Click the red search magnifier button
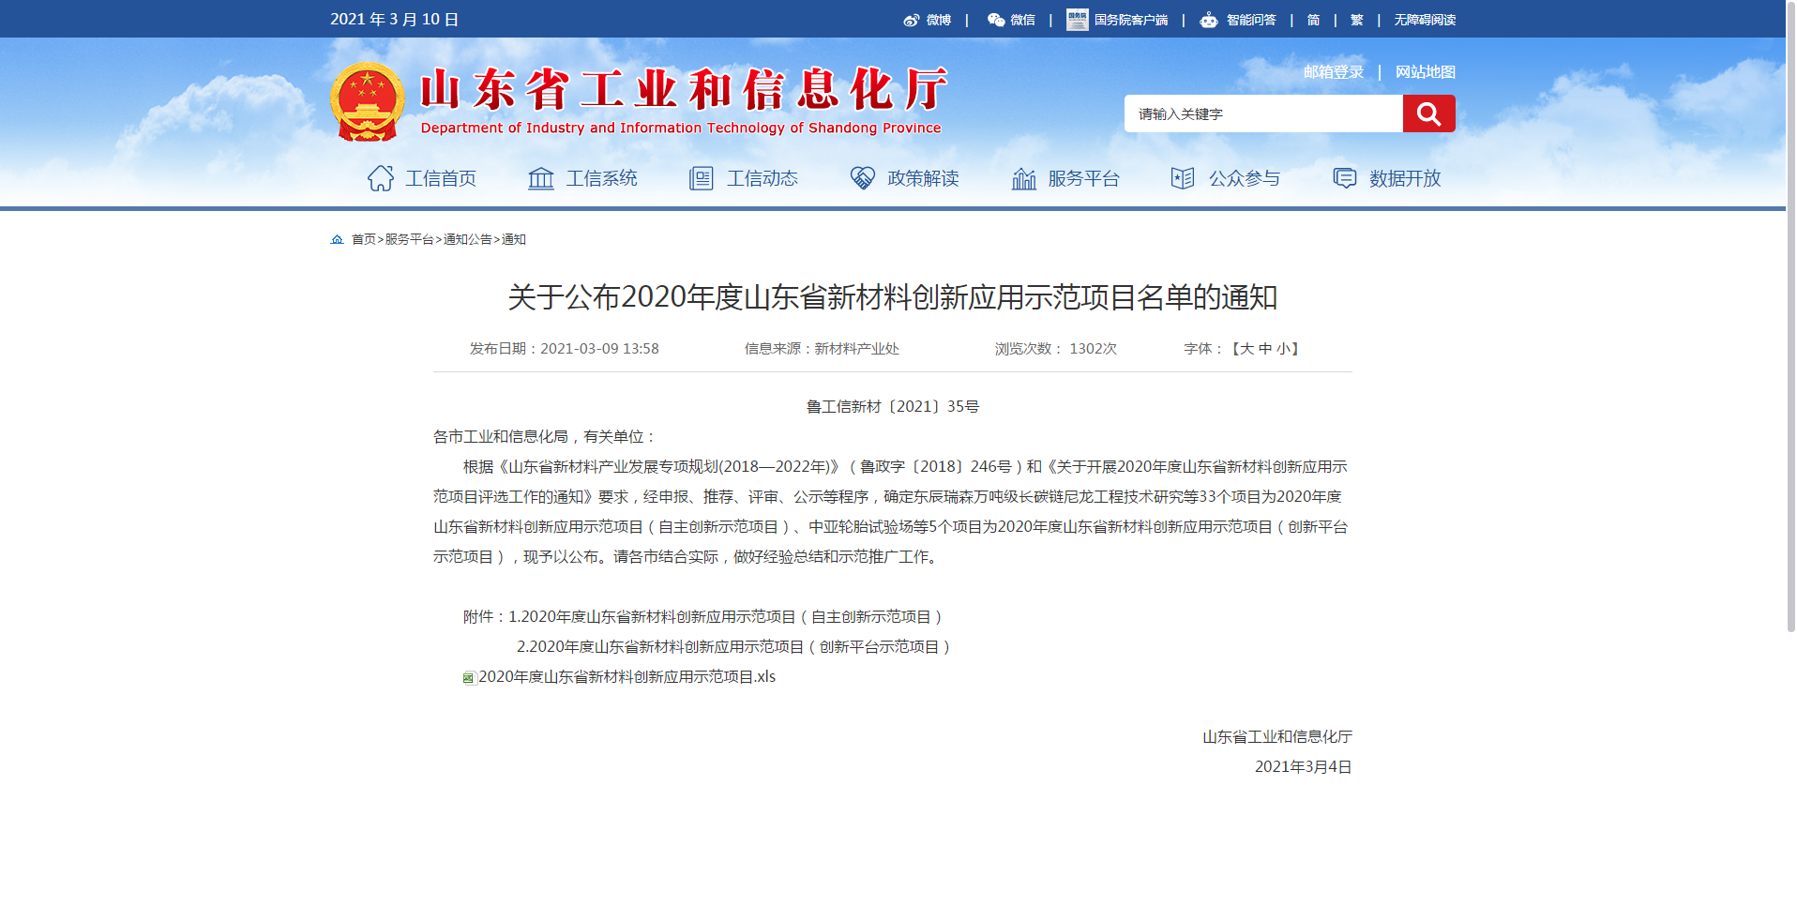Screen dimensions: 1797x906 point(1428,113)
